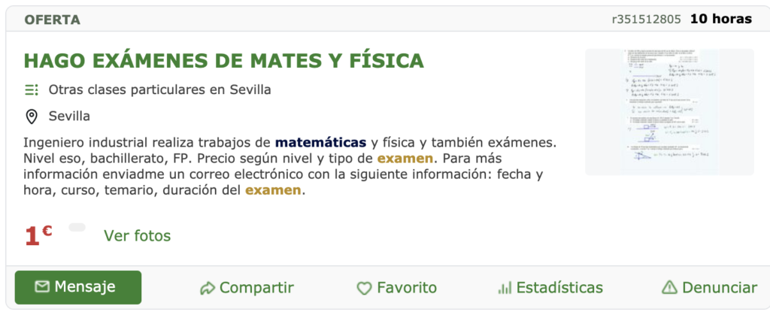770x315 pixels.
Task: Open the handwritten exam photo thumbnail
Action: coord(669,112)
